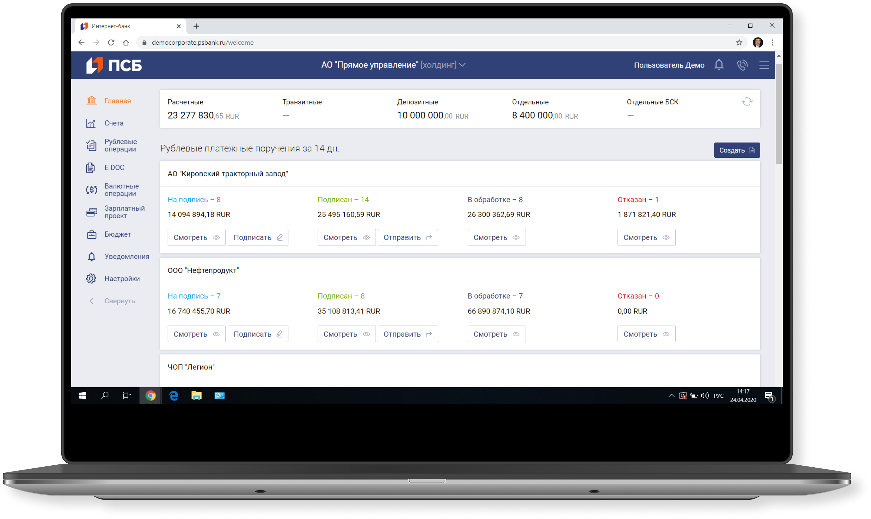Open the Настройки menu item
Viewport: 871px width, 519px height.
tap(122, 279)
